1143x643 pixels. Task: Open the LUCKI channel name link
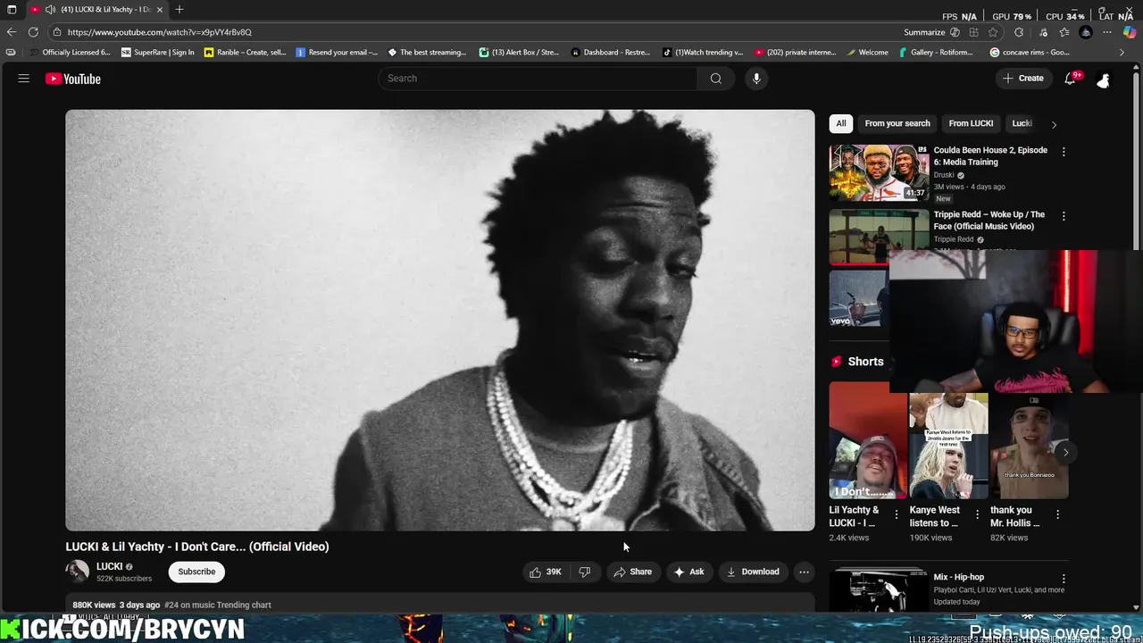click(x=109, y=566)
